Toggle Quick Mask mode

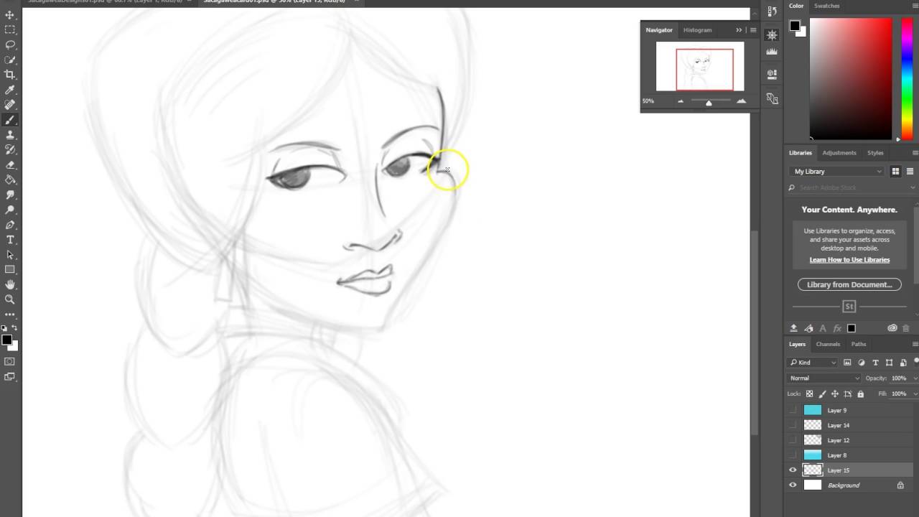click(10, 361)
